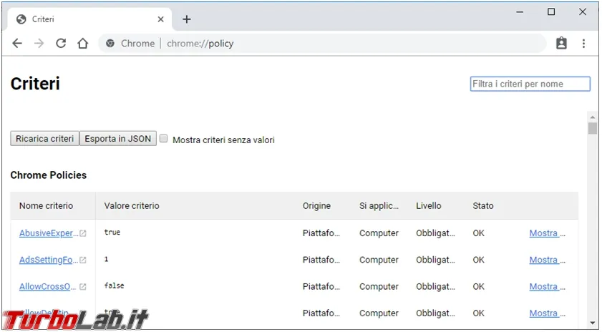
Task: Reload the page with the refresh icon
Action: [x=61, y=44]
